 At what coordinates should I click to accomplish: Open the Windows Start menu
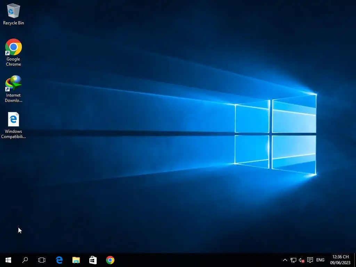click(x=8, y=260)
